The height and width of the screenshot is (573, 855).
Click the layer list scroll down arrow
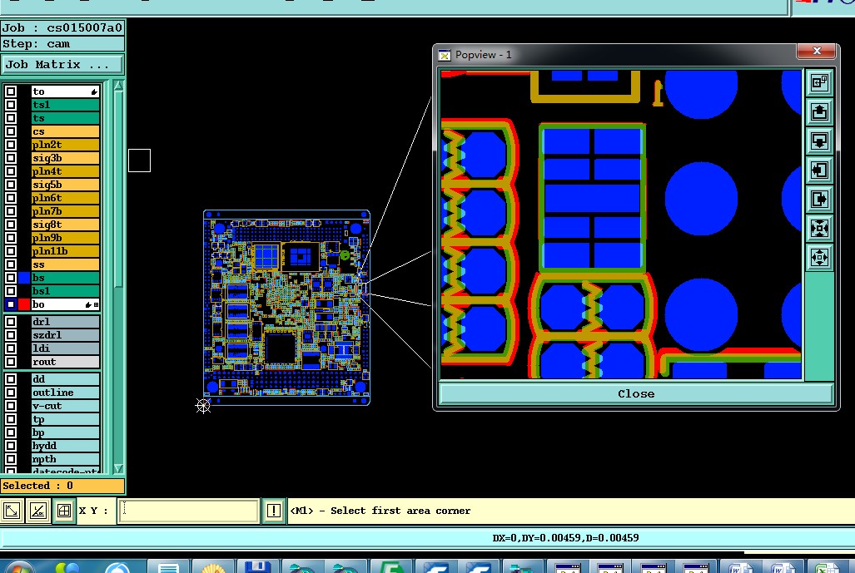tap(118, 468)
